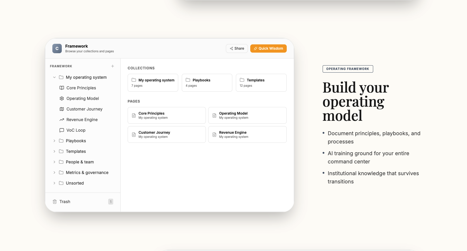Click 'Document principles, playbooks, and processes' bullet

[x=374, y=137]
